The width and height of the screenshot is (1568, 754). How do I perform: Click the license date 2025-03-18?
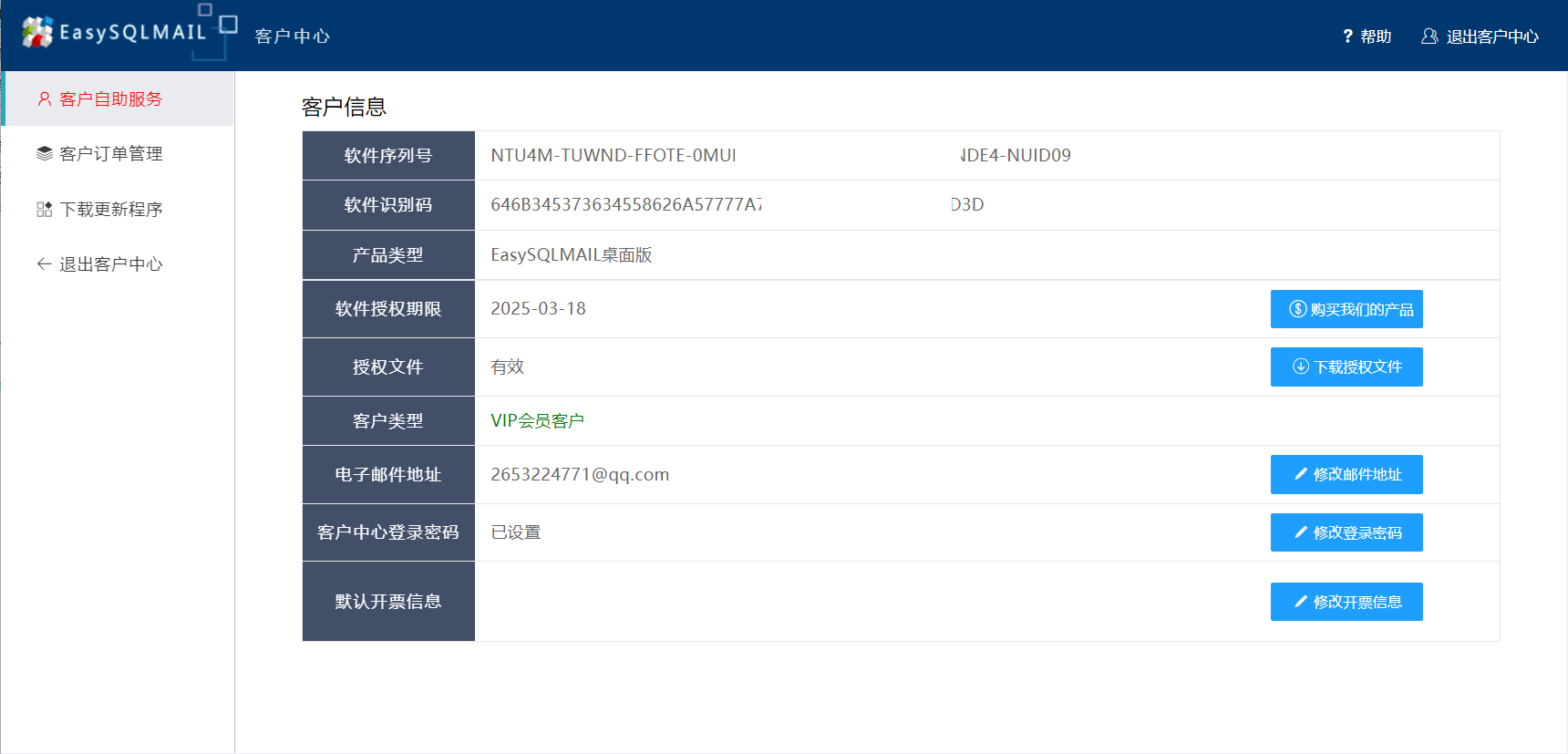coord(538,308)
